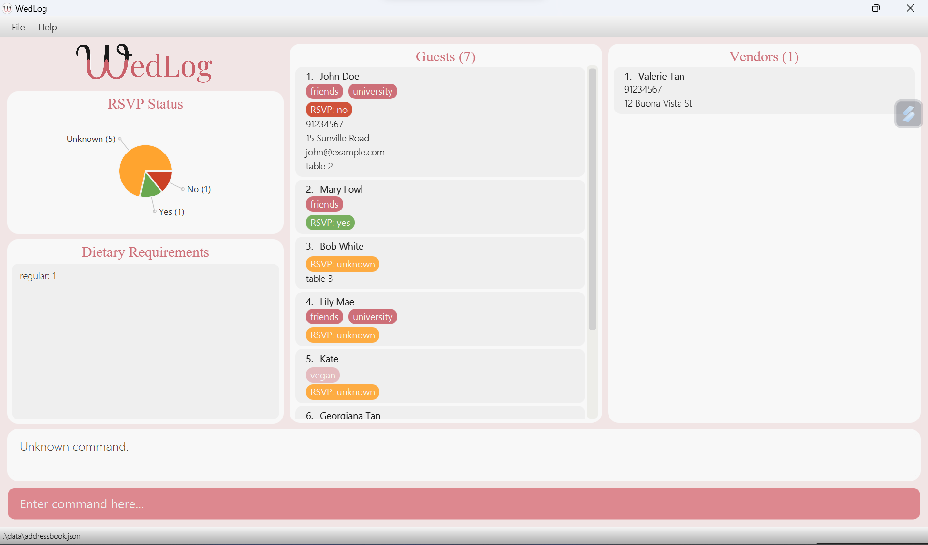This screenshot has height=545, width=928.
Task: Open the File menu
Action: pyautogui.click(x=18, y=27)
